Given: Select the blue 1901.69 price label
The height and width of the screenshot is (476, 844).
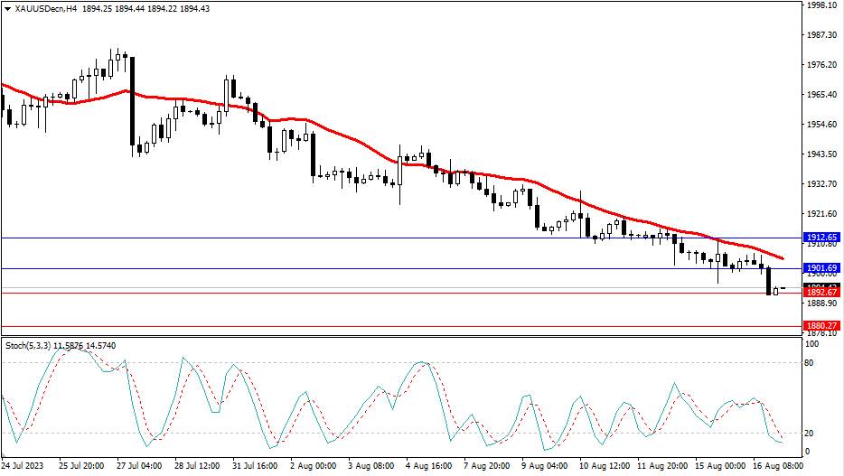Looking at the screenshot, I should 821,268.
